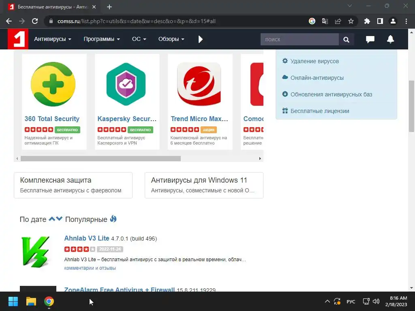The height and width of the screenshot is (311, 415).
Task: Open the Антивирусы dropdown menu
Action: click(52, 39)
